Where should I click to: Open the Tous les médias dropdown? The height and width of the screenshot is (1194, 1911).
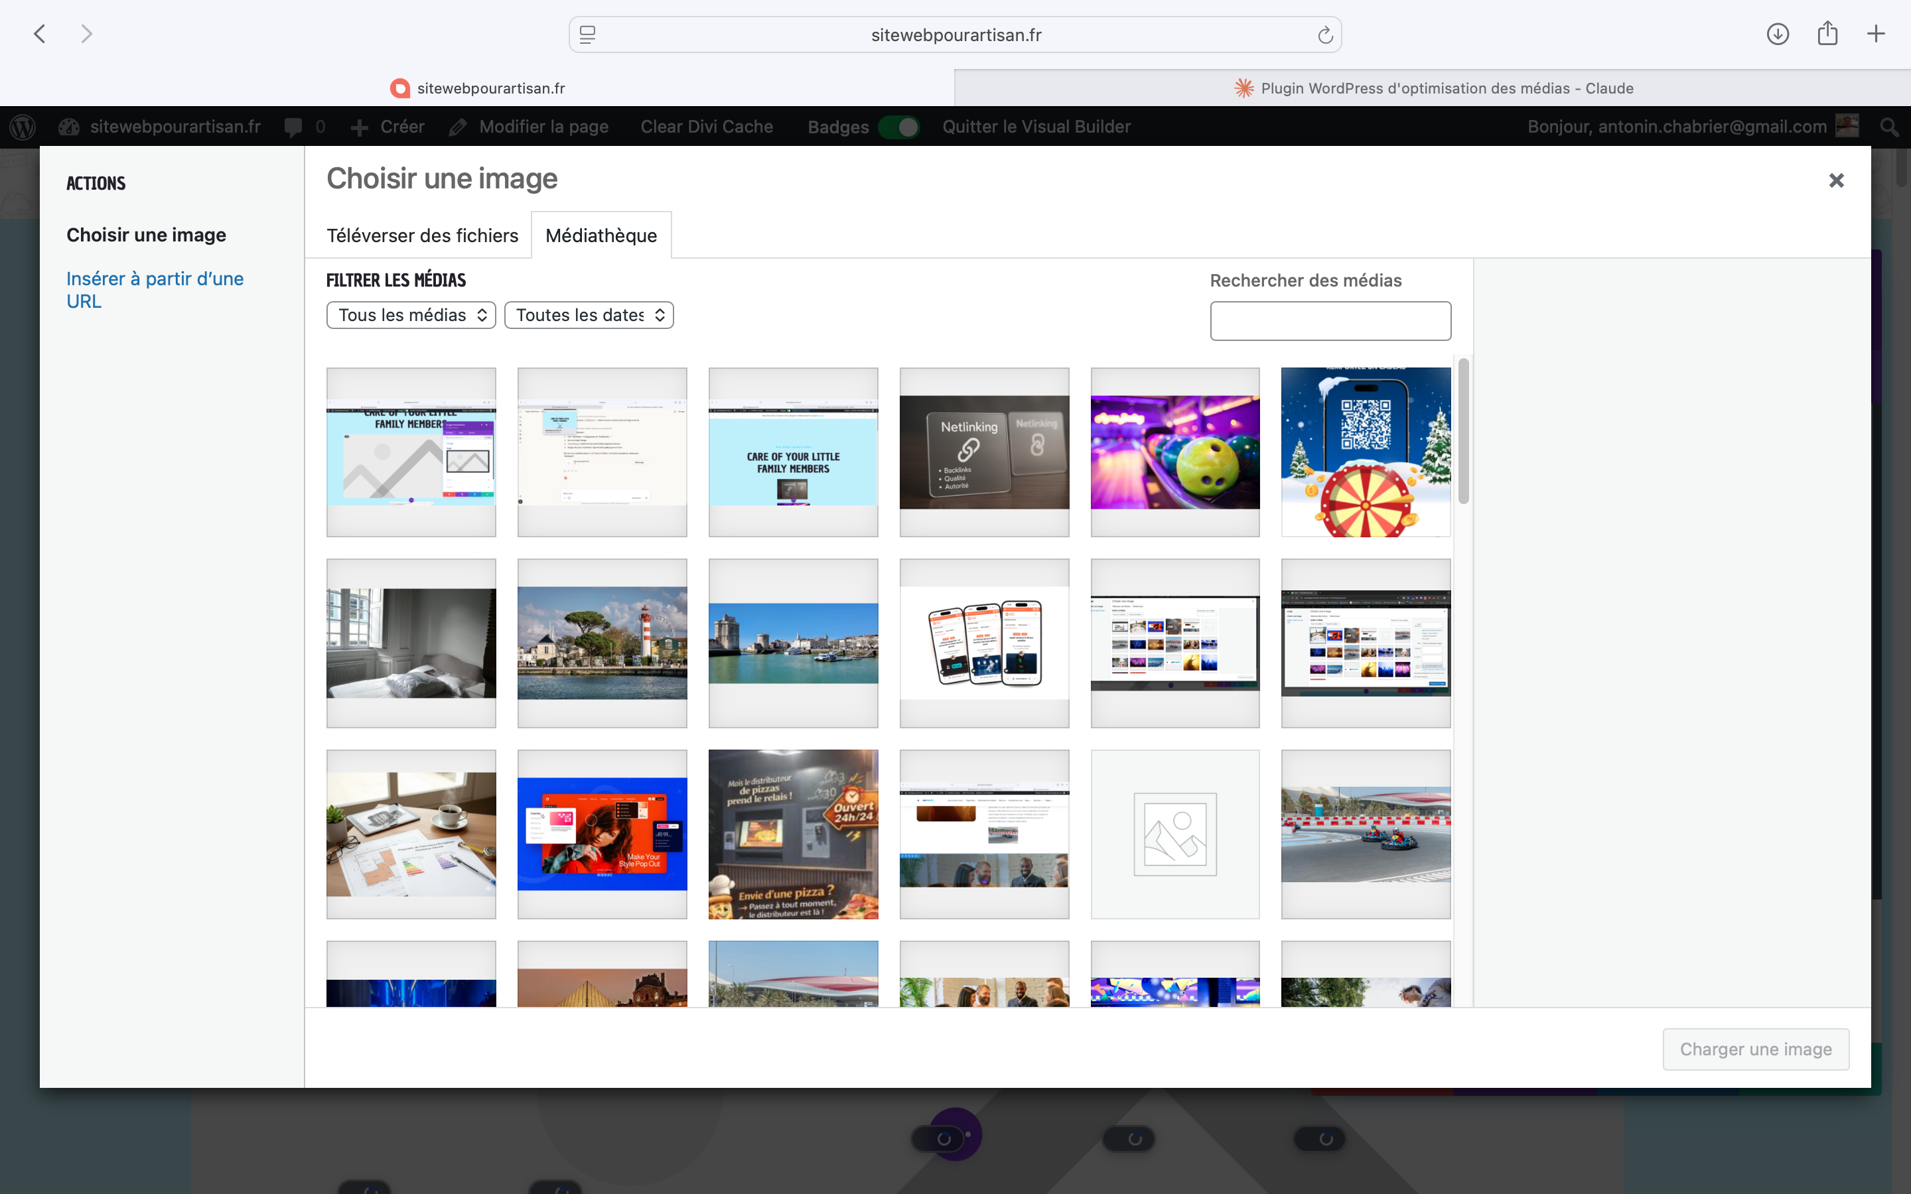[411, 315]
